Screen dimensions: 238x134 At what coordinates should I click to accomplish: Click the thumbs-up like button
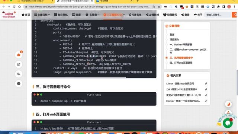[x=19, y=55]
